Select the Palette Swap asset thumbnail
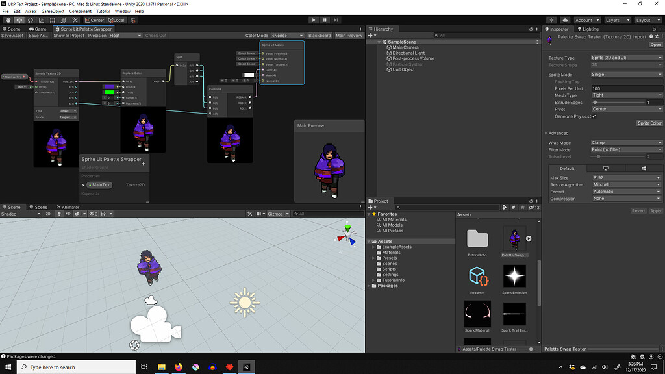This screenshot has width=665, height=374. pos(514,239)
